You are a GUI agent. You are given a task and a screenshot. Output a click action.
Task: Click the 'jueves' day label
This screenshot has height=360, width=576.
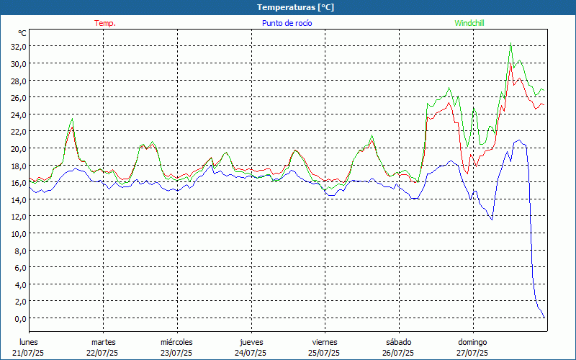click(251, 342)
